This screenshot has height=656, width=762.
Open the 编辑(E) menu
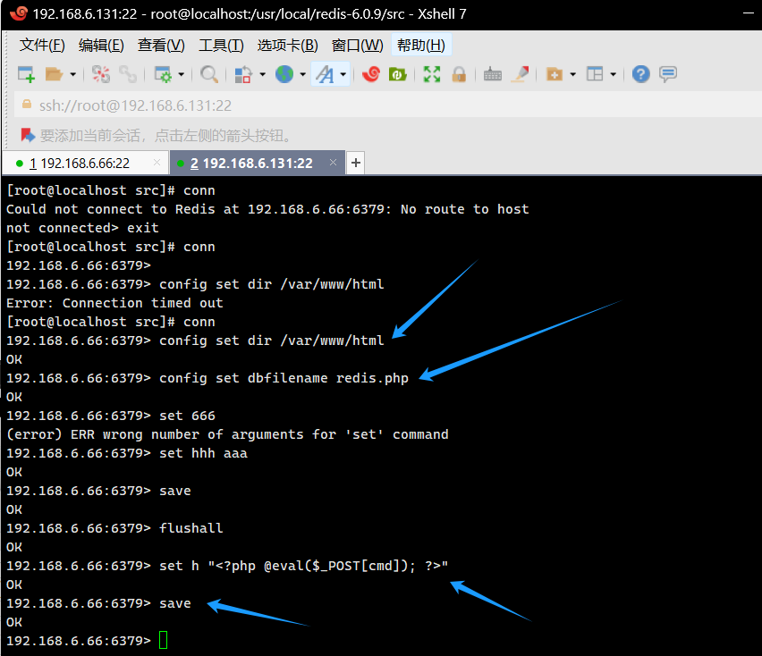coord(101,46)
